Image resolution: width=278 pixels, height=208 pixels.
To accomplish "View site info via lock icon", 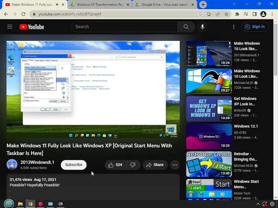I will (x=34, y=14).
